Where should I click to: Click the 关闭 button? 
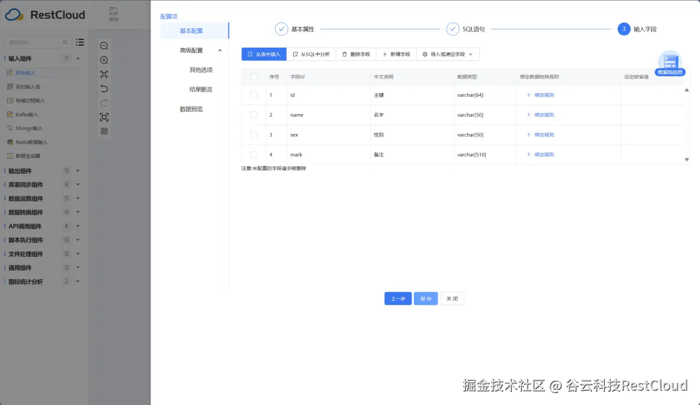(x=452, y=299)
